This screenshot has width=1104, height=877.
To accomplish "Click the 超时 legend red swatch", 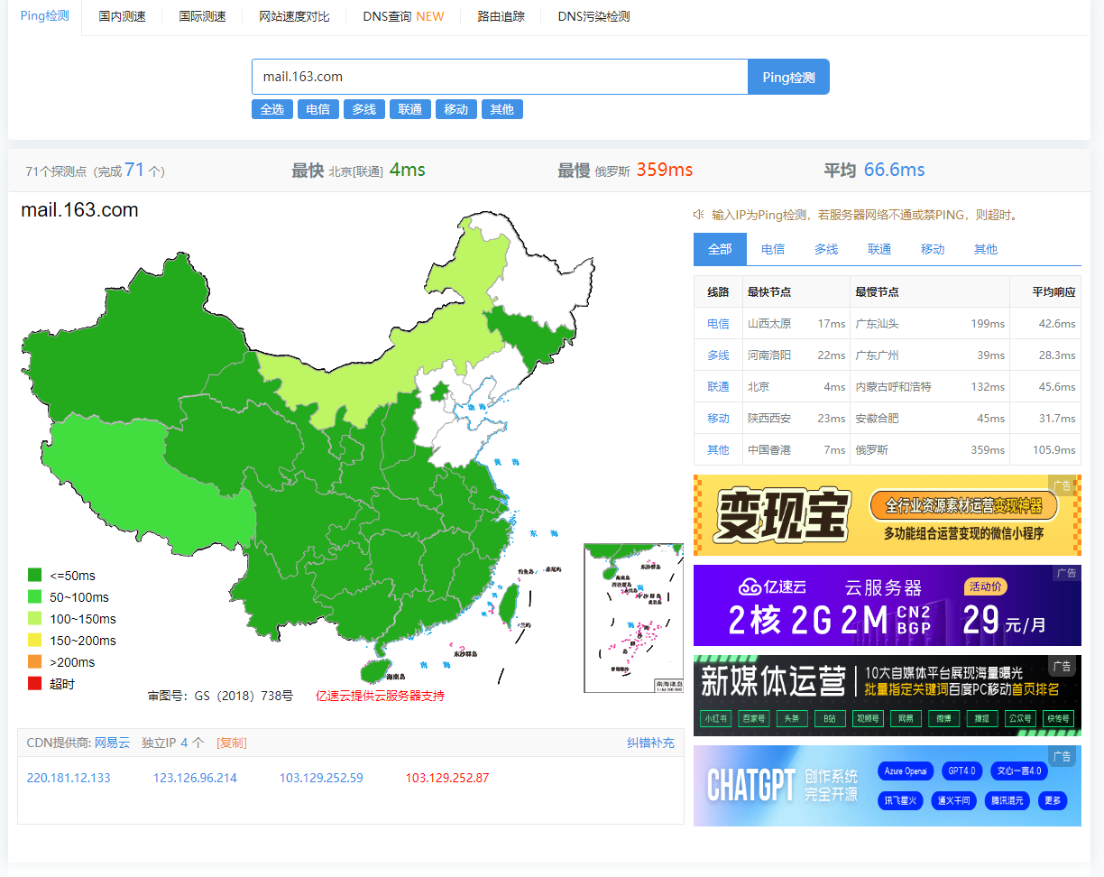I will (35, 683).
